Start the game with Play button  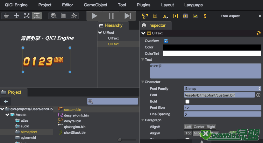[95, 16]
